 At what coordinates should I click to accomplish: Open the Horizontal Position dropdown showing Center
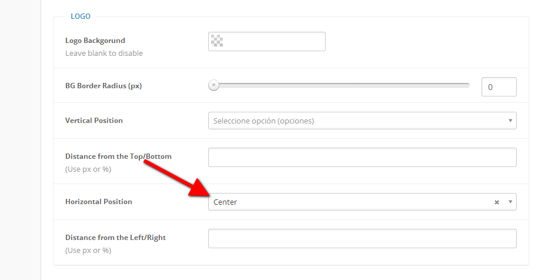pyautogui.click(x=350, y=202)
